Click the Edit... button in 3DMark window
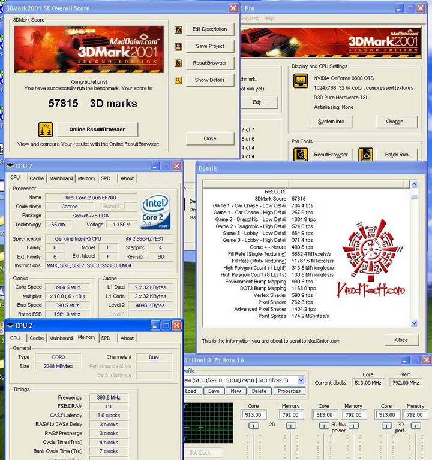Screen dimensions: 432x460 [259, 102]
